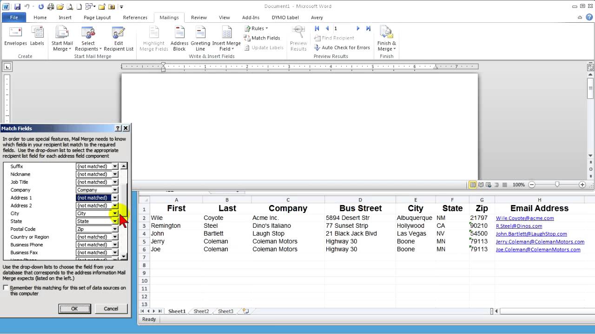Viewport: 595px width, 334px height.
Task: Open Select Recipients ribbon button
Action: point(88,38)
